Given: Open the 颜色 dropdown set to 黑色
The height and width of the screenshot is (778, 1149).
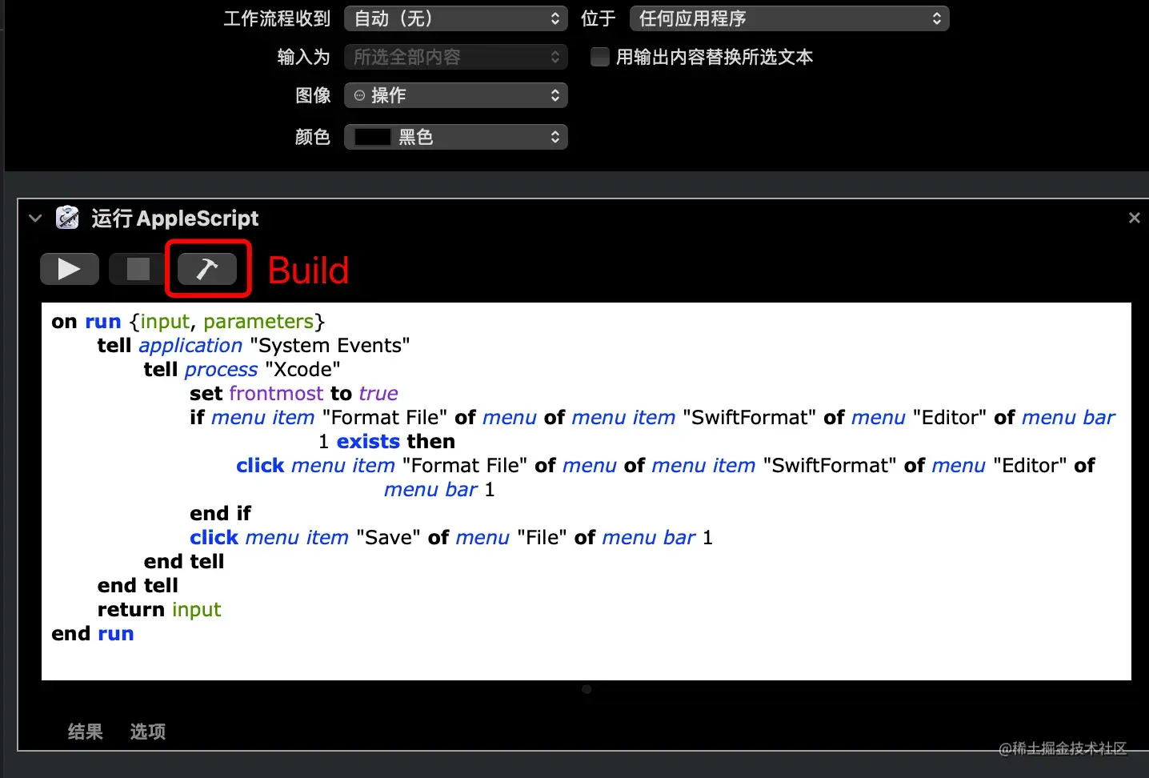Looking at the screenshot, I should 455,137.
